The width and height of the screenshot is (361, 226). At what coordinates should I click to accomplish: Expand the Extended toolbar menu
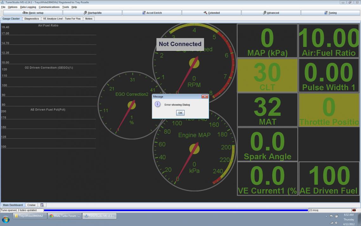click(x=211, y=13)
